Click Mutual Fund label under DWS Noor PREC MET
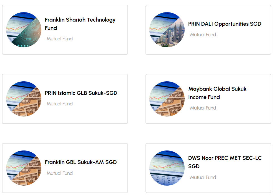The width and height of the screenshot is (274, 195). (203, 177)
